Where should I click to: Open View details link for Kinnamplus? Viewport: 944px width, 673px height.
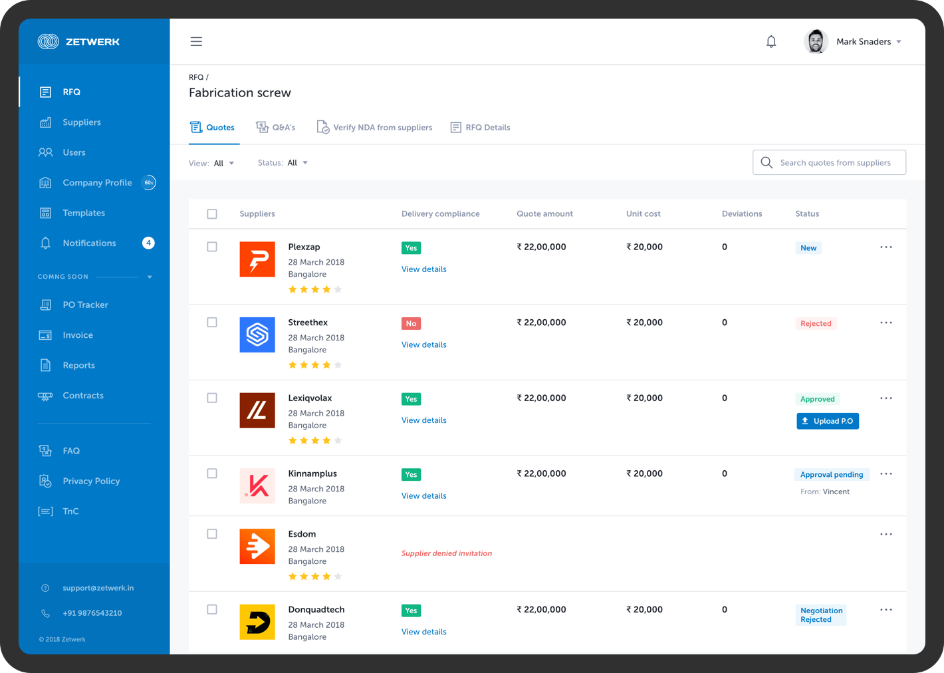[423, 496]
